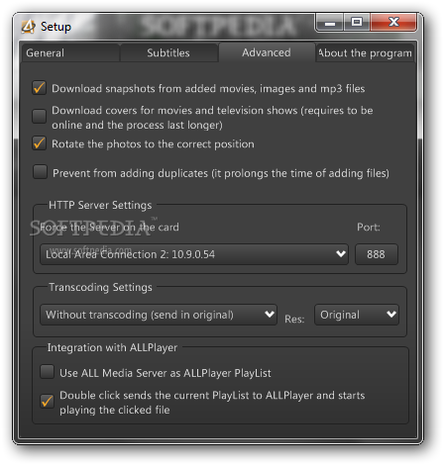The width and height of the screenshot is (444, 465).
Task: Click the HTTP Server Settings group label
Action: 100,205
